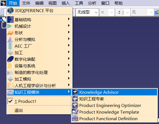Open the 帮助 menu

(119, 3)
